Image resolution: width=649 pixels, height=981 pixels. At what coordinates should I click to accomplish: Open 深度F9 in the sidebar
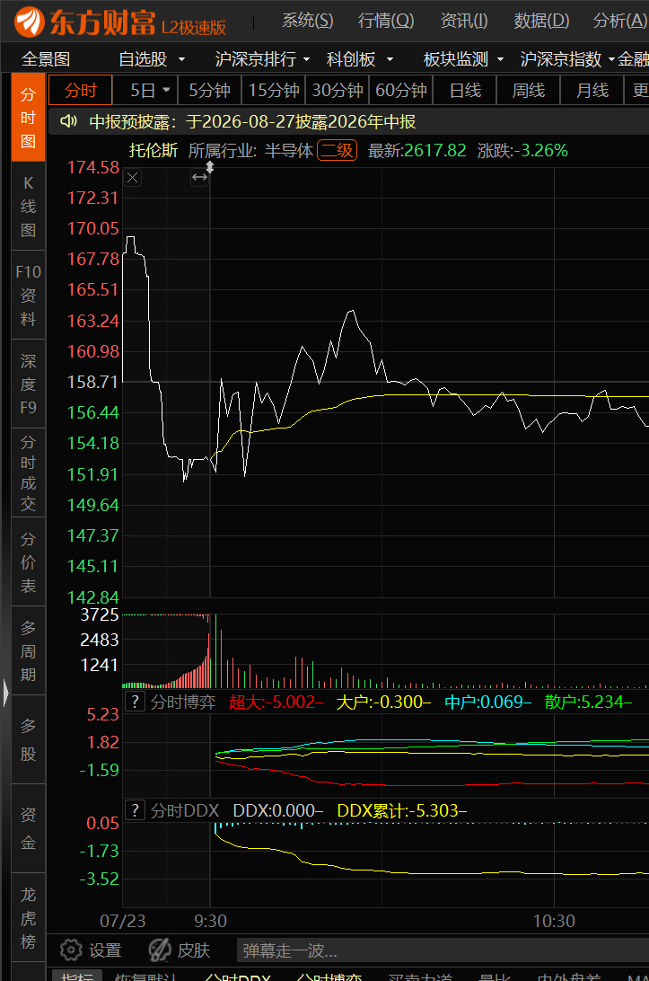[28, 384]
